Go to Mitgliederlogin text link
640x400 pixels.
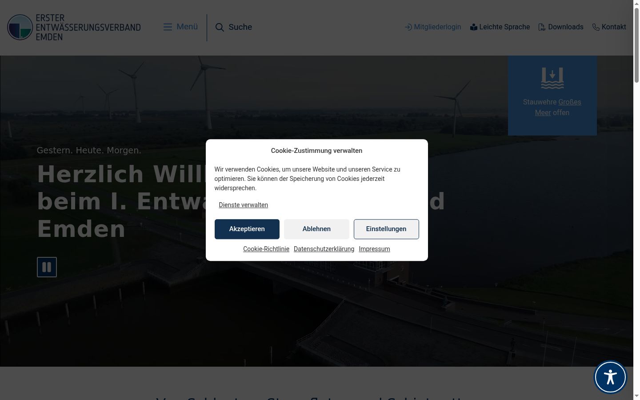(x=437, y=27)
